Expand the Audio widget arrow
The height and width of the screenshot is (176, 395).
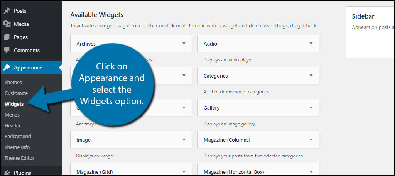[311, 44]
